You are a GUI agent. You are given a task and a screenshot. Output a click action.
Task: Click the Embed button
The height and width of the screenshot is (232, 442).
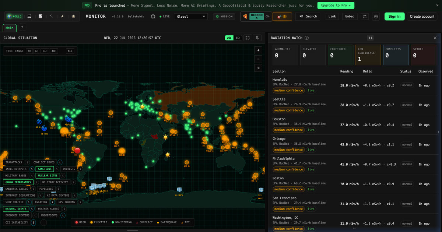(x=350, y=17)
